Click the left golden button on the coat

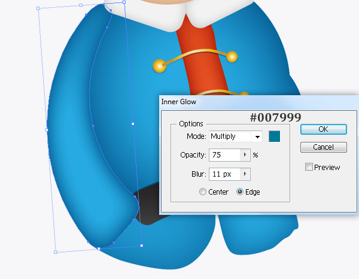pyautogui.click(x=159, y=66)
